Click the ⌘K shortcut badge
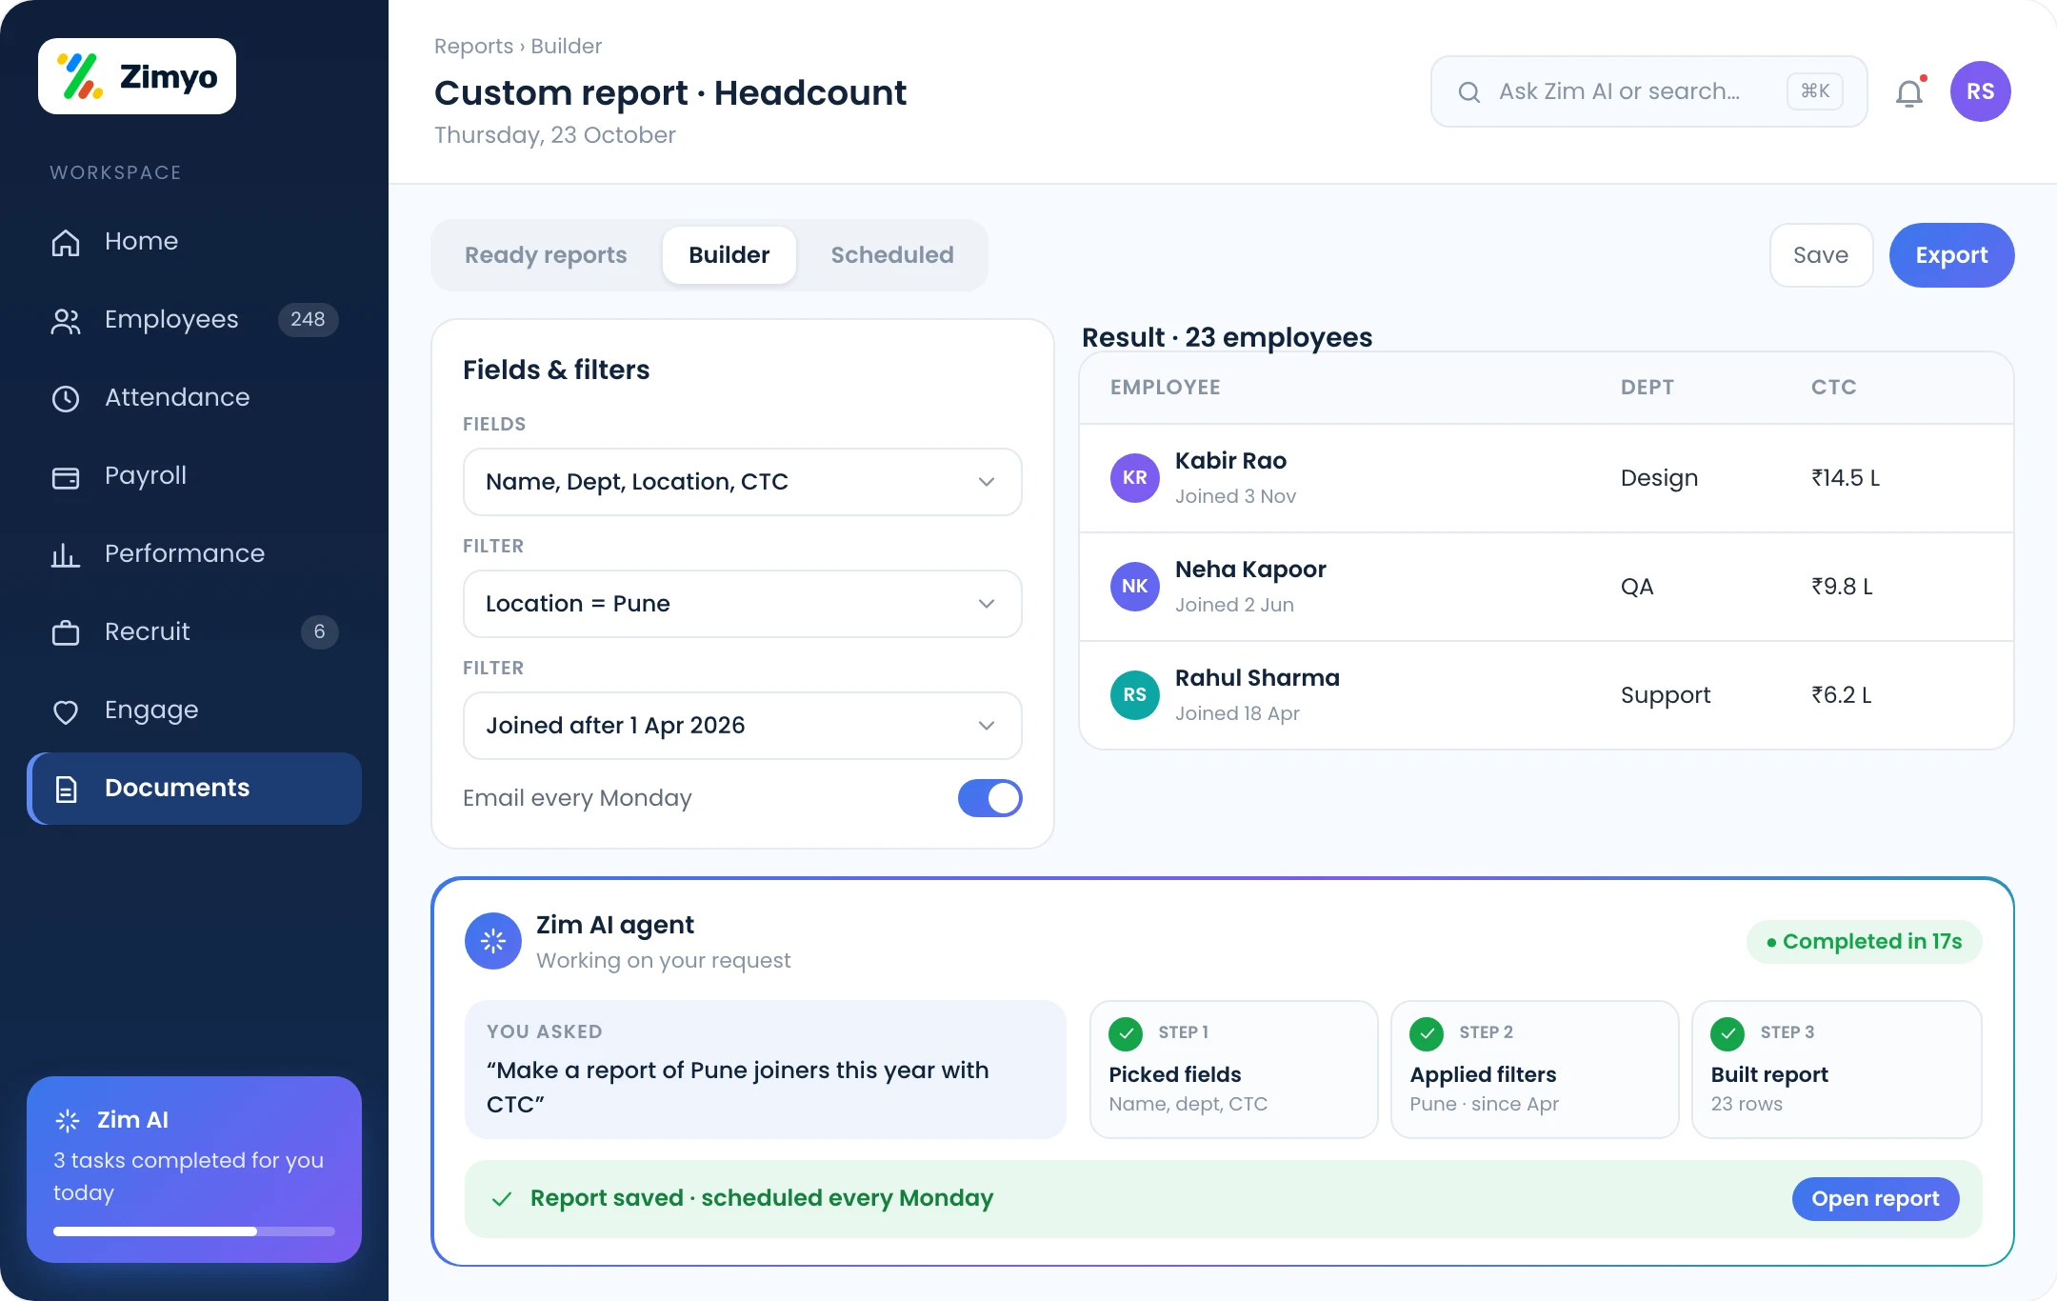 coord(1814,91)
